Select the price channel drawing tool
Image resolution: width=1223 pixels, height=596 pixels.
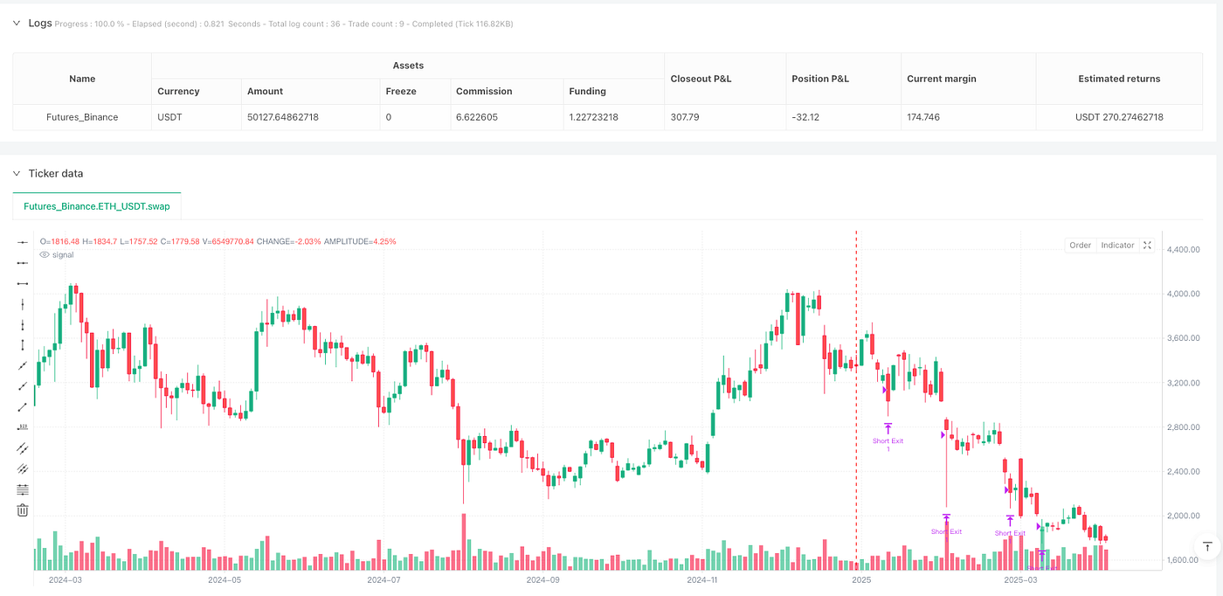[22, 468]
